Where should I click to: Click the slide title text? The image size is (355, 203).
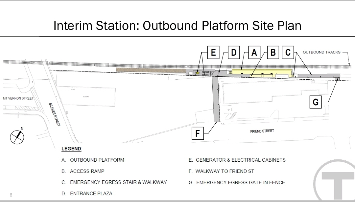click(177, 26)
